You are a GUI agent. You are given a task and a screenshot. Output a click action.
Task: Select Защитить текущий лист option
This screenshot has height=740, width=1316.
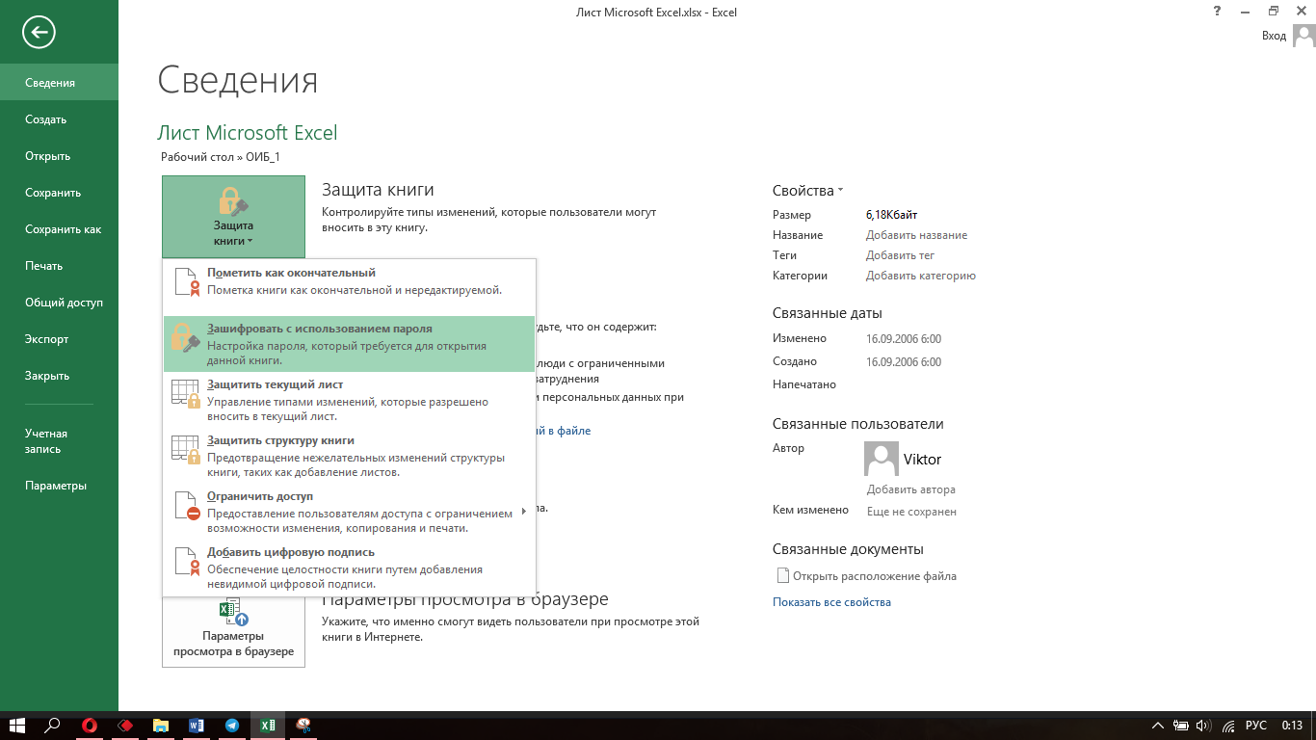coord(349,400)
